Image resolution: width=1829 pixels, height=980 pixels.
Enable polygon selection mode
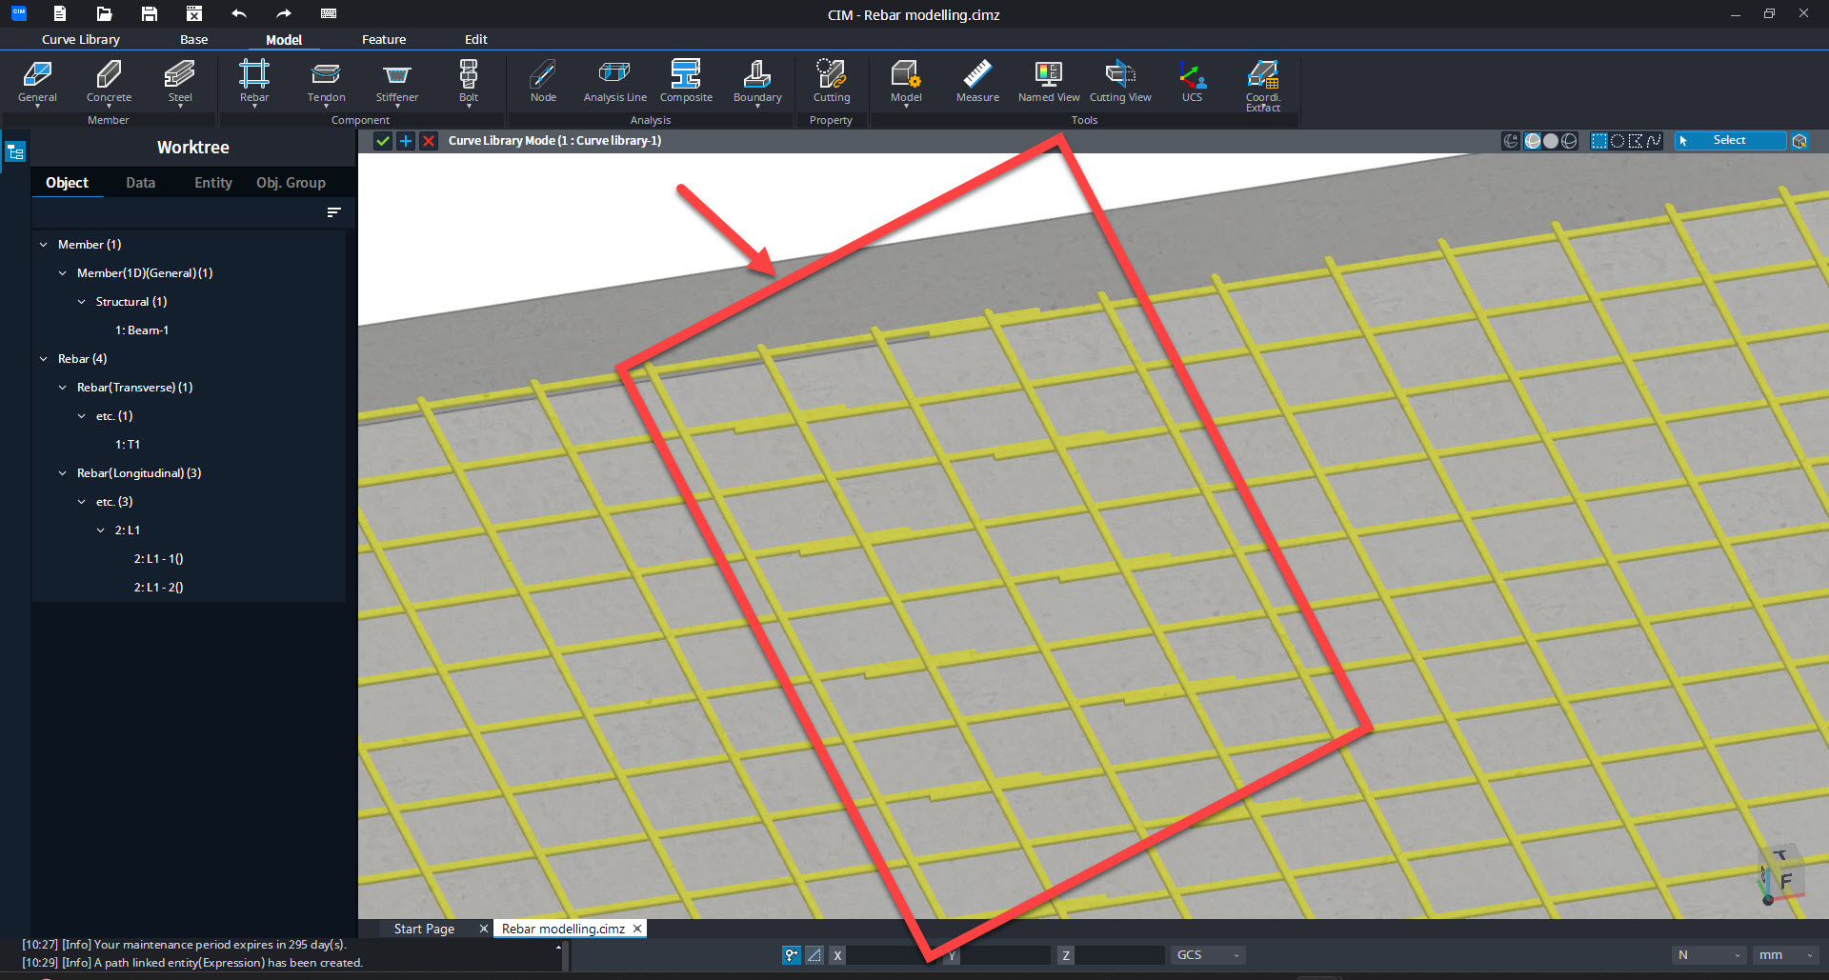(1636, 141)
